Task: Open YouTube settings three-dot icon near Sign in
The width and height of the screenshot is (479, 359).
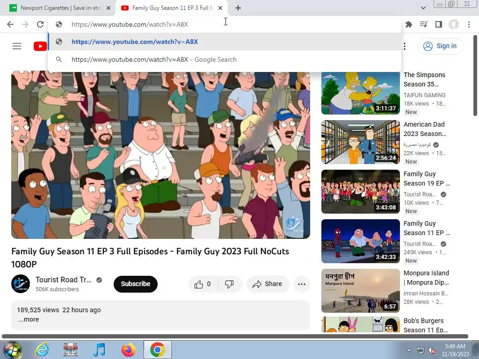Action: [405, 46]
